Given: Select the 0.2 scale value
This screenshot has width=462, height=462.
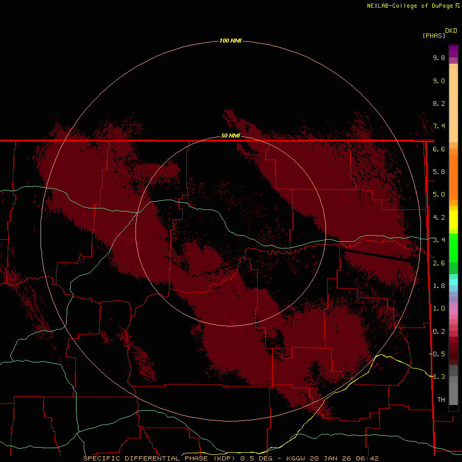Looking at the screenshot, I should 439,332.
